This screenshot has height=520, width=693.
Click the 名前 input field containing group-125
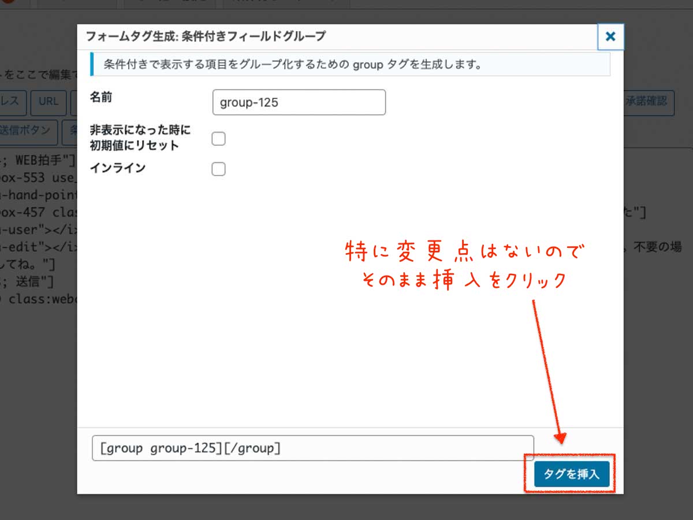pyautogui.click(x=299, y=102)
